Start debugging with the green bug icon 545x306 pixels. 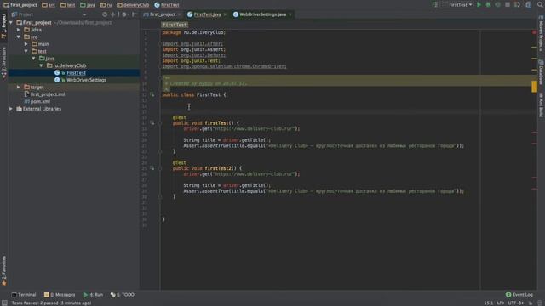coord(488,5)
